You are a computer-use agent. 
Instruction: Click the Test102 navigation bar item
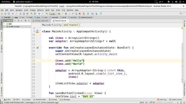pos(6,17)
